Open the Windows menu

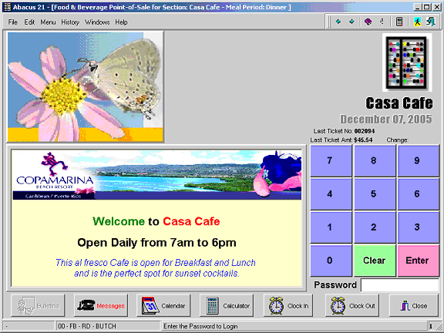(x=97, y=22)
